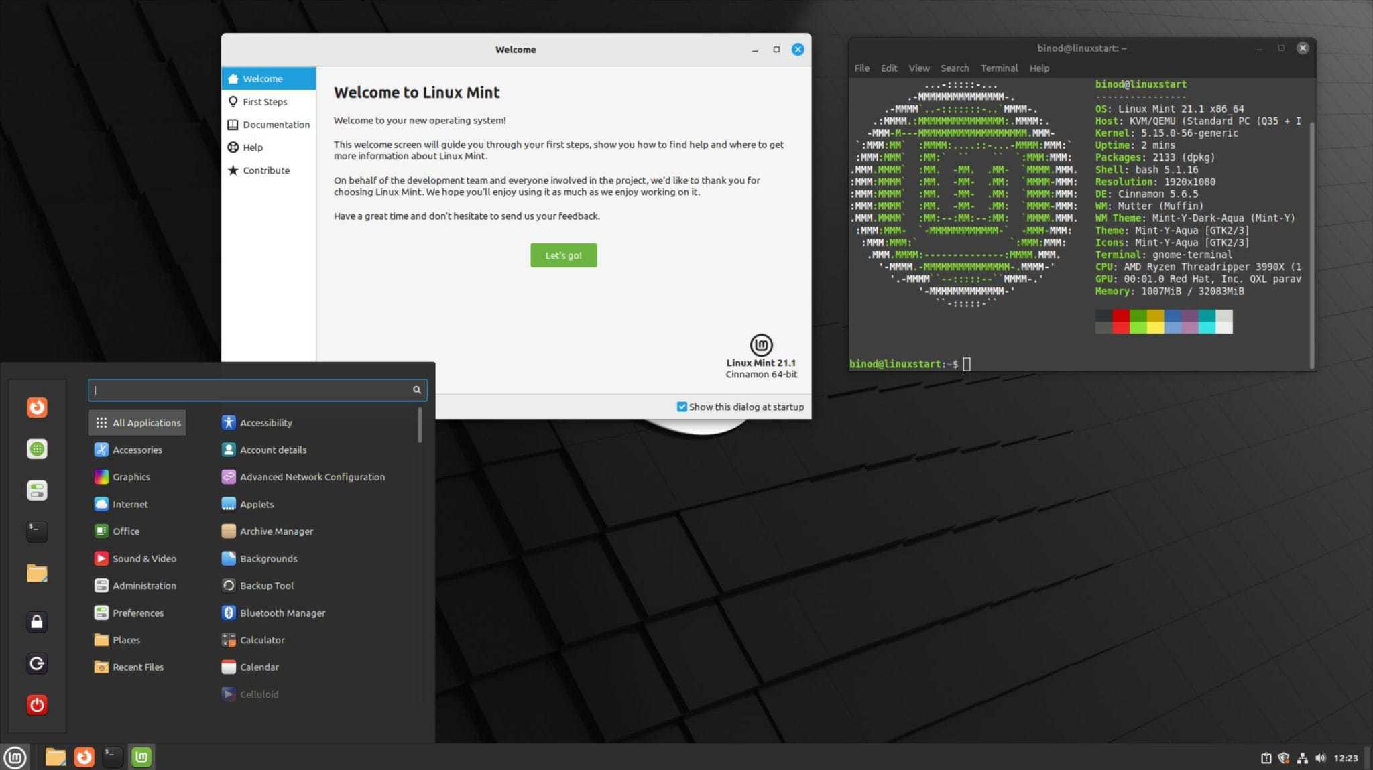Click the Linux Mint taskbar icon
Screen dimensions: 1373x770
click(x=143, y=756)
